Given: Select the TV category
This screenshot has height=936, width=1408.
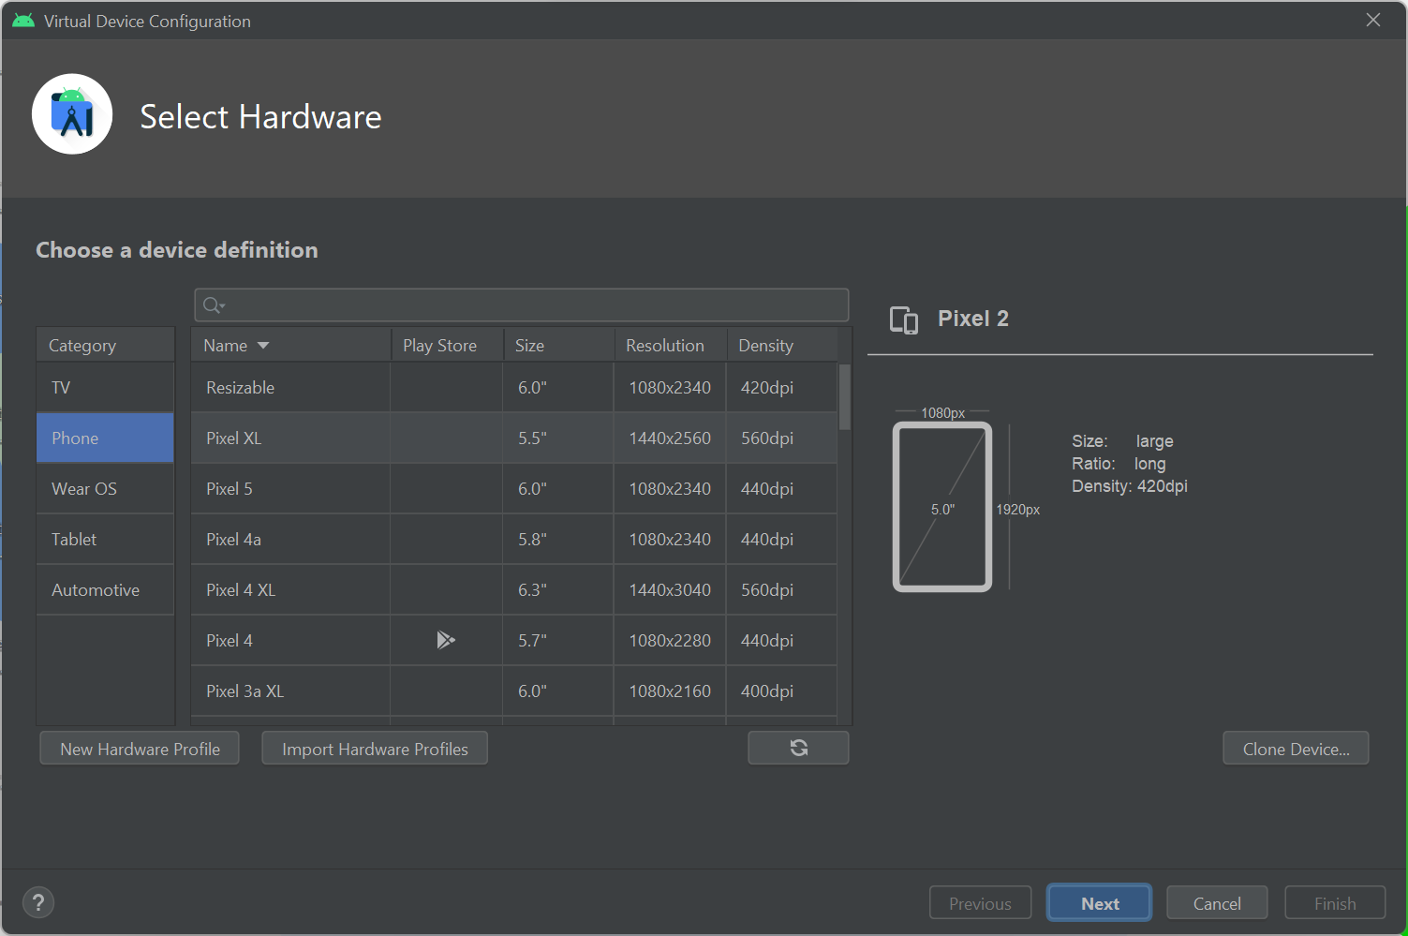Looking at the screenshot, I should pyautogui.click(x=105, y=387).
